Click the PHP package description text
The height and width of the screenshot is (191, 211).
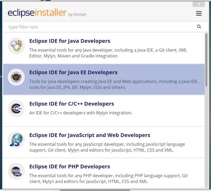108,178
